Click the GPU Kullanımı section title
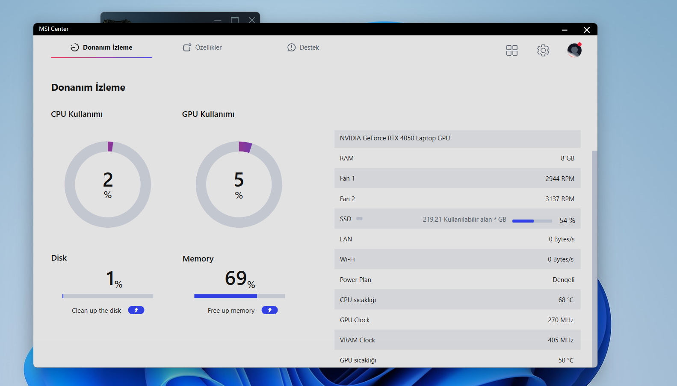Viewport: 677px width, 386px height. tap(208, 114)
